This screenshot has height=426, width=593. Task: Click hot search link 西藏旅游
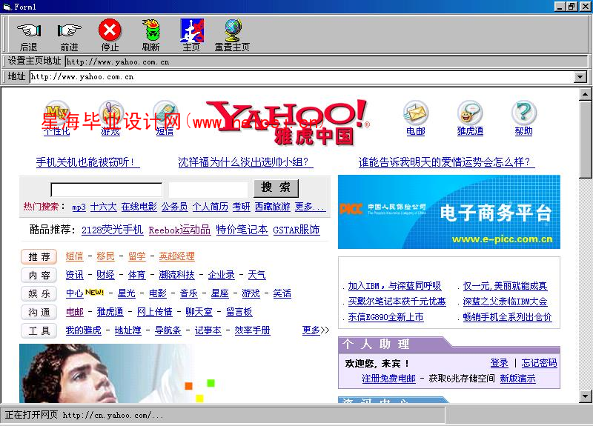272,207
